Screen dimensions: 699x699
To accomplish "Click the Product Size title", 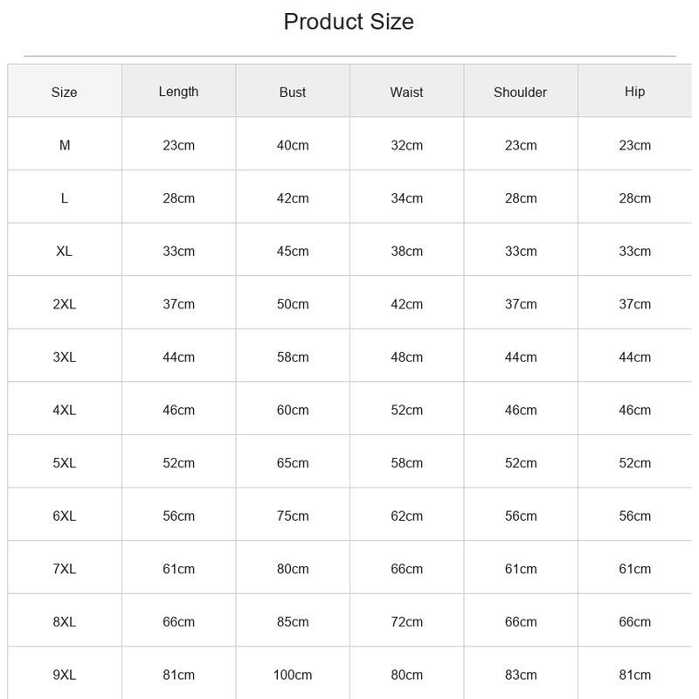I will (349, 22).
